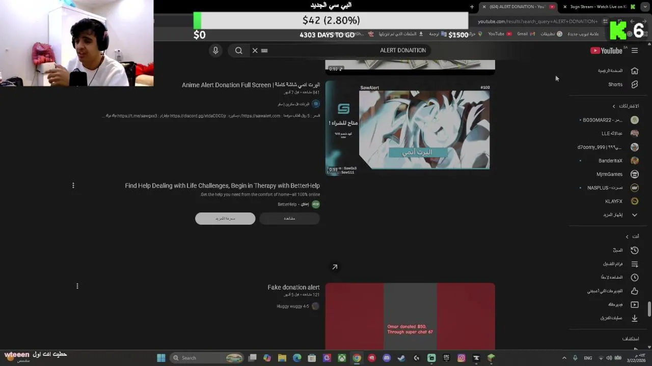Open the on-screen keyboard icon in search
Screen dimensions: 652x366
(264, 50)
